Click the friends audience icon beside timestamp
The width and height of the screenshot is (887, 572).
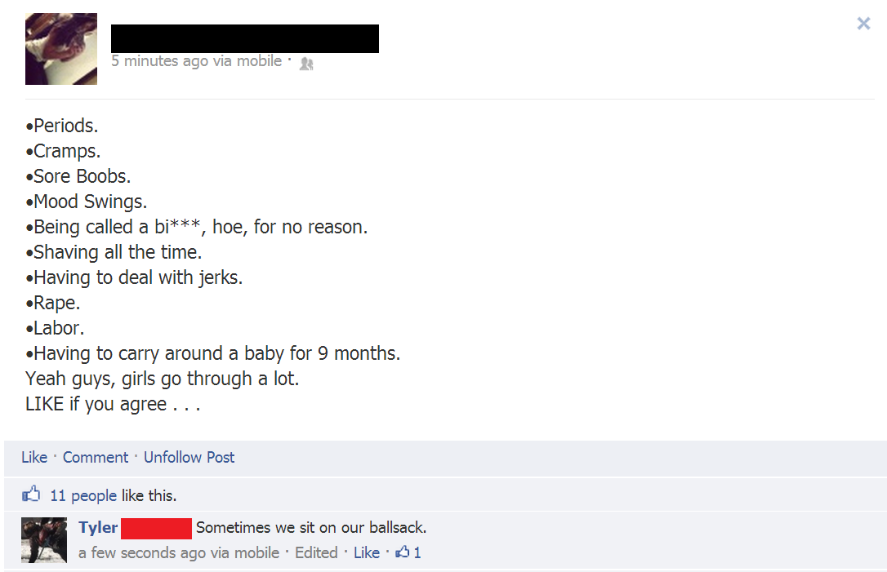(x=306, y=64)
